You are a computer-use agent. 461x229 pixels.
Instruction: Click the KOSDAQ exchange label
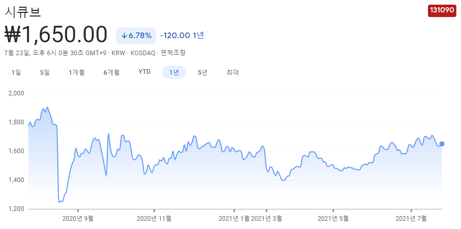point(144,53)
